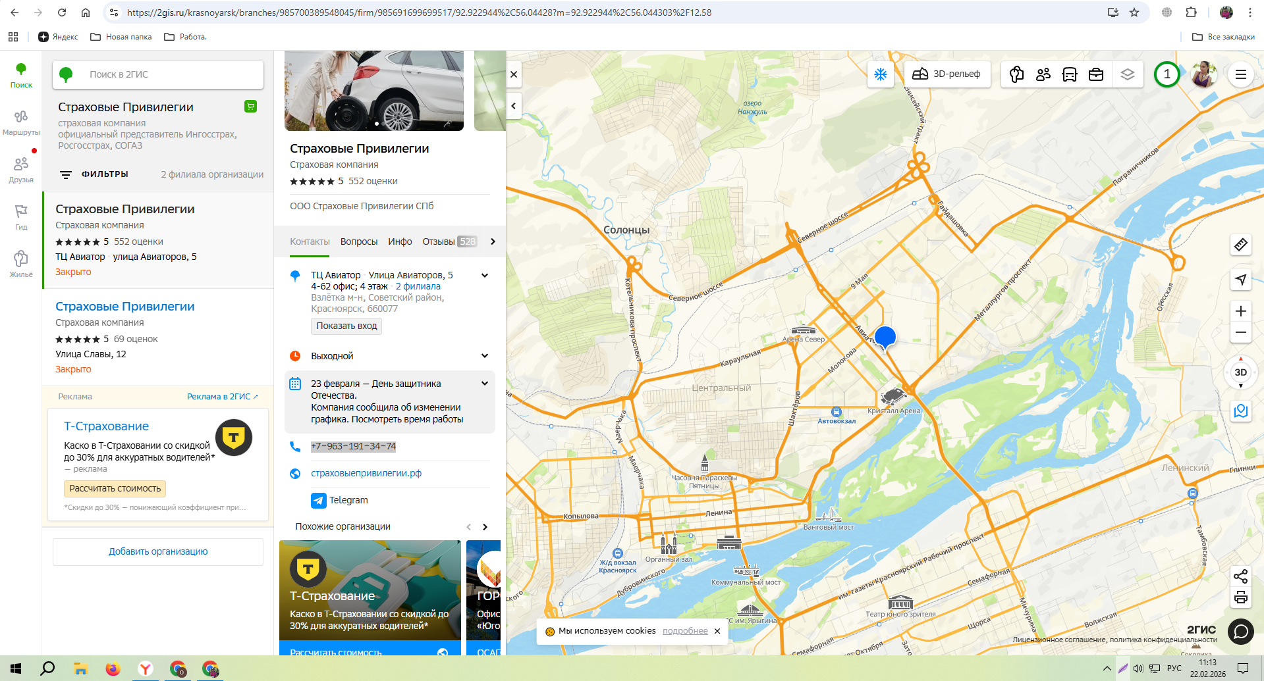Select the Страховые Привилегии result at ТЦ Авиатор
Viewport: 1264px width, 681px height.
(158, 240)
